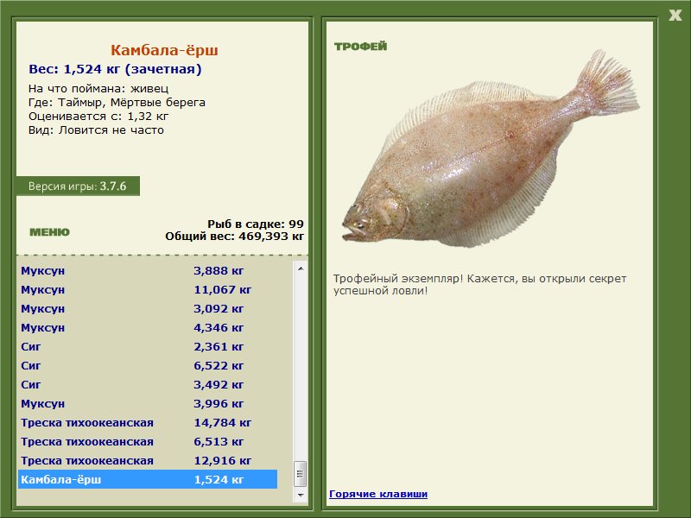Viewport: 691px width, 518px height.
Task: Select the Муксун 4,346 кг row
Action: pyautogui.click(x=148, y=327)
